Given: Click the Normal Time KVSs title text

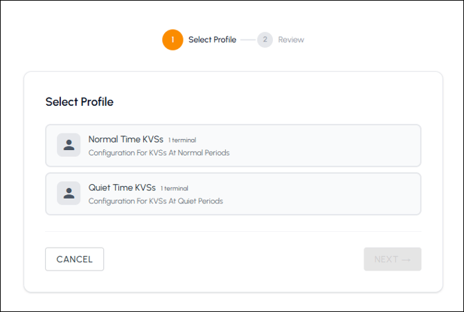Looking at the screenshot, I should [x=126, y=139].
